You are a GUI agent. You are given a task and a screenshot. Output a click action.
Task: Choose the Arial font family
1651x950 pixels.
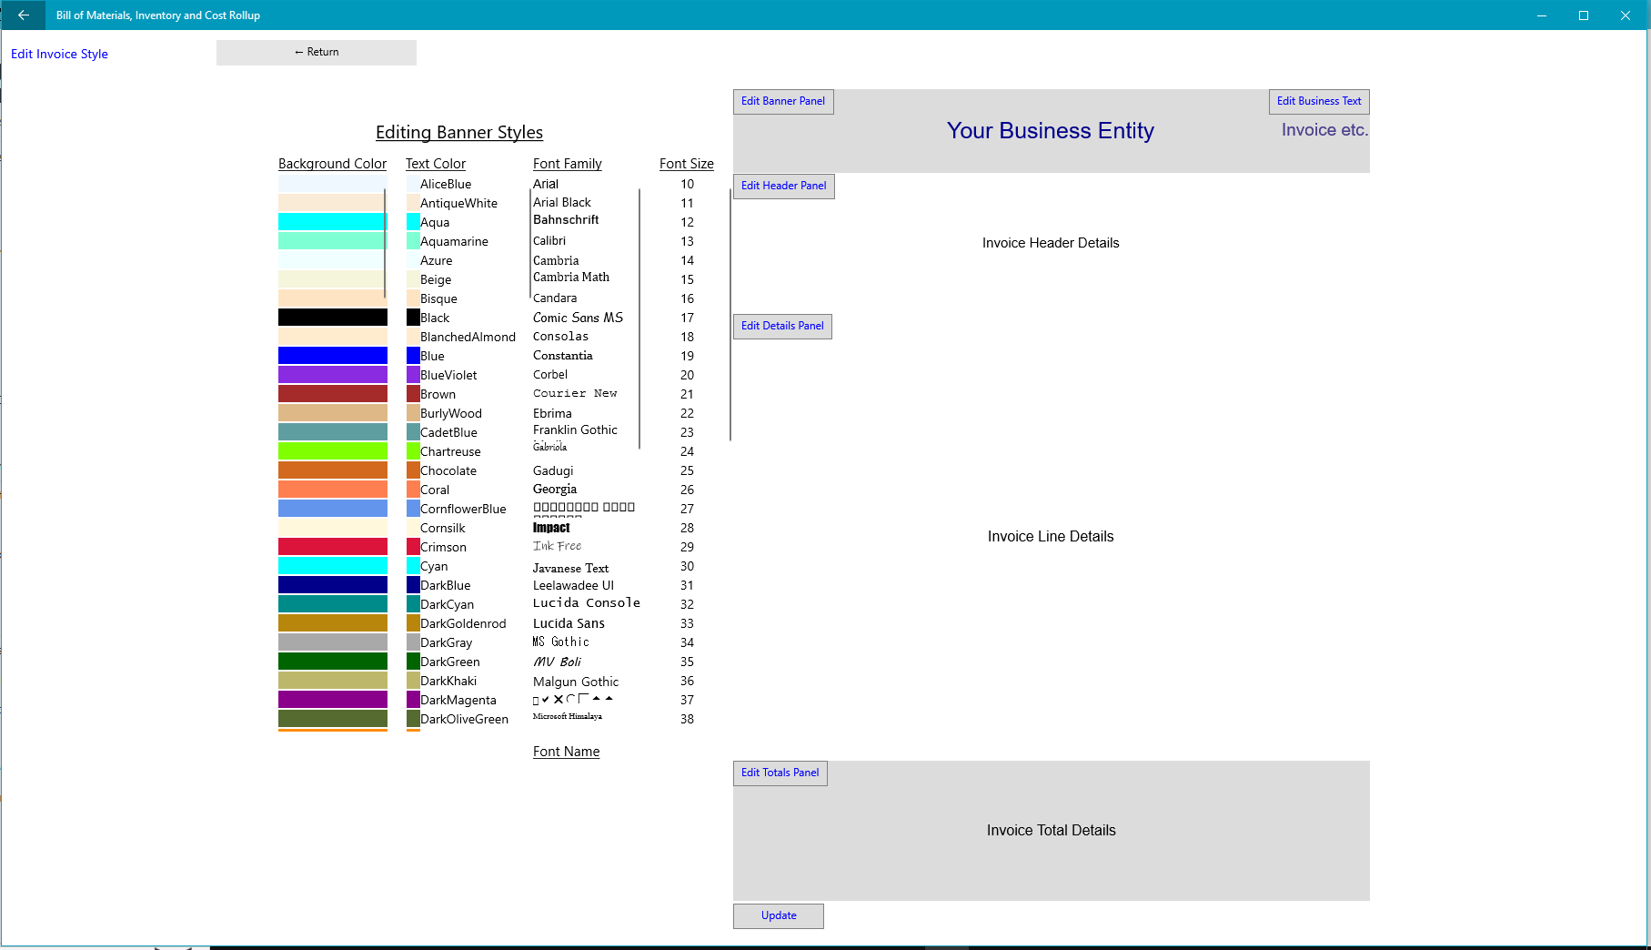pos(546,184)
